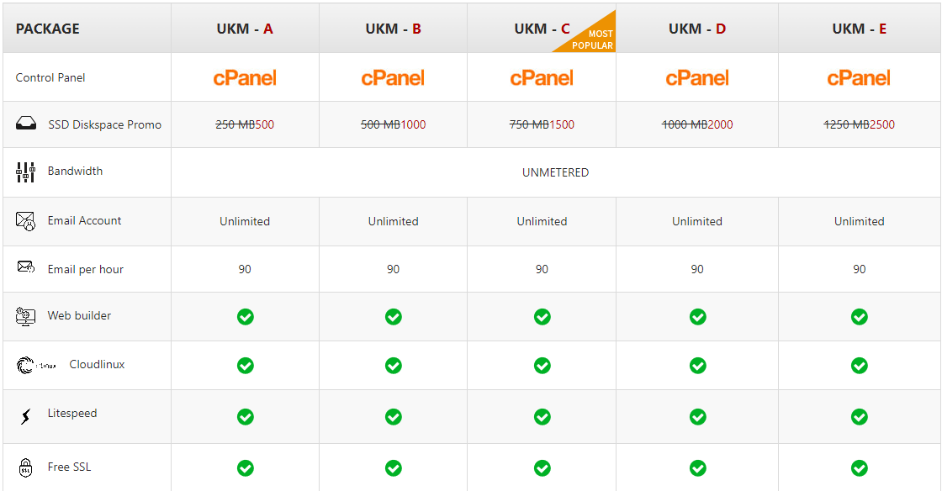
Task: Select the UKM - B package header
Action: tap(393, 29)
